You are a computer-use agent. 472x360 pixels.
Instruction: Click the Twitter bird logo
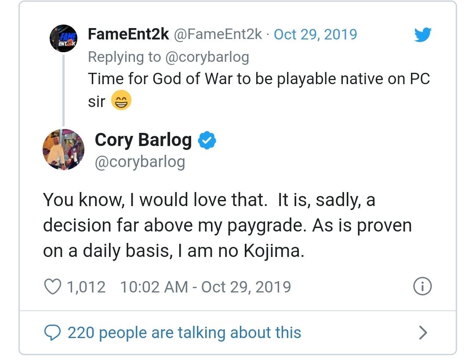click(x=423, y=35)
